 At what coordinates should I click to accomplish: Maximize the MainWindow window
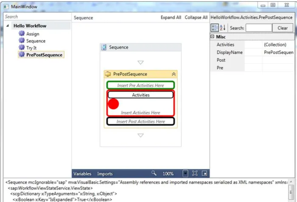[x=273, y=5]
